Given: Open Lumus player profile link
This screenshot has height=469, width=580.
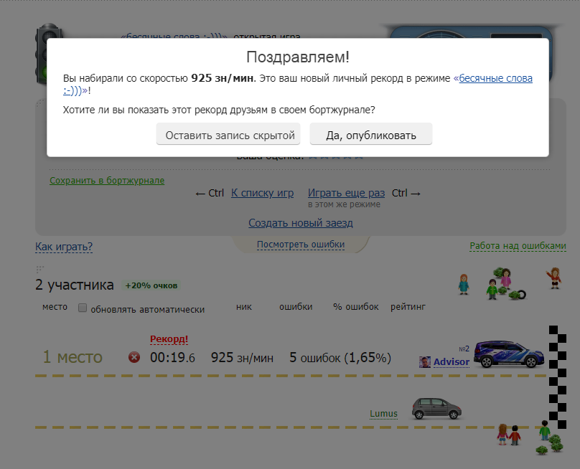Looking at the screenshot, I should pyautogui.click(x=383, y=414).
